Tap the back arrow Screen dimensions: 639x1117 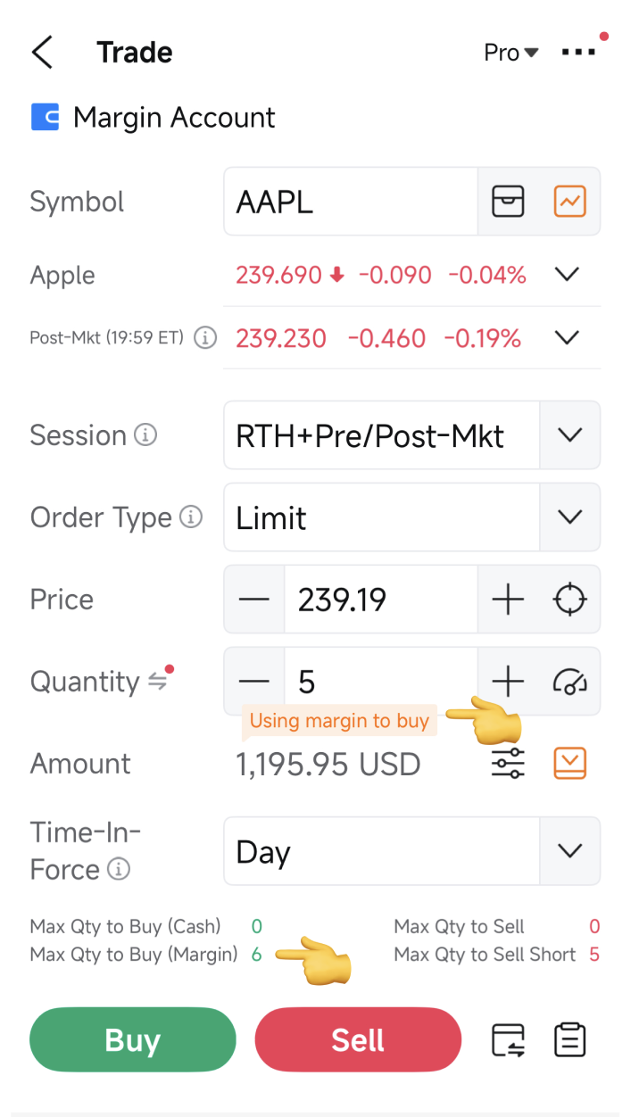(x=42, y=53)
